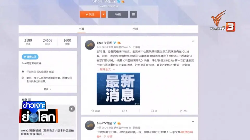Click SnailTV avatar on the second post

pyautogui.click(x=90, y=125)
